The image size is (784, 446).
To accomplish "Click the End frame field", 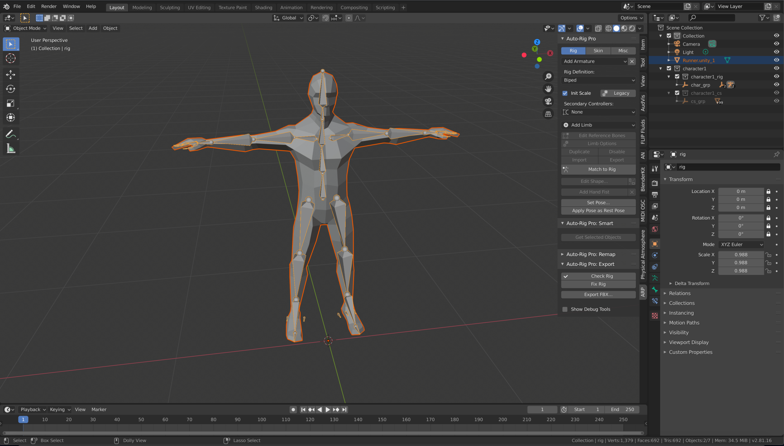I will click(622, 410).
